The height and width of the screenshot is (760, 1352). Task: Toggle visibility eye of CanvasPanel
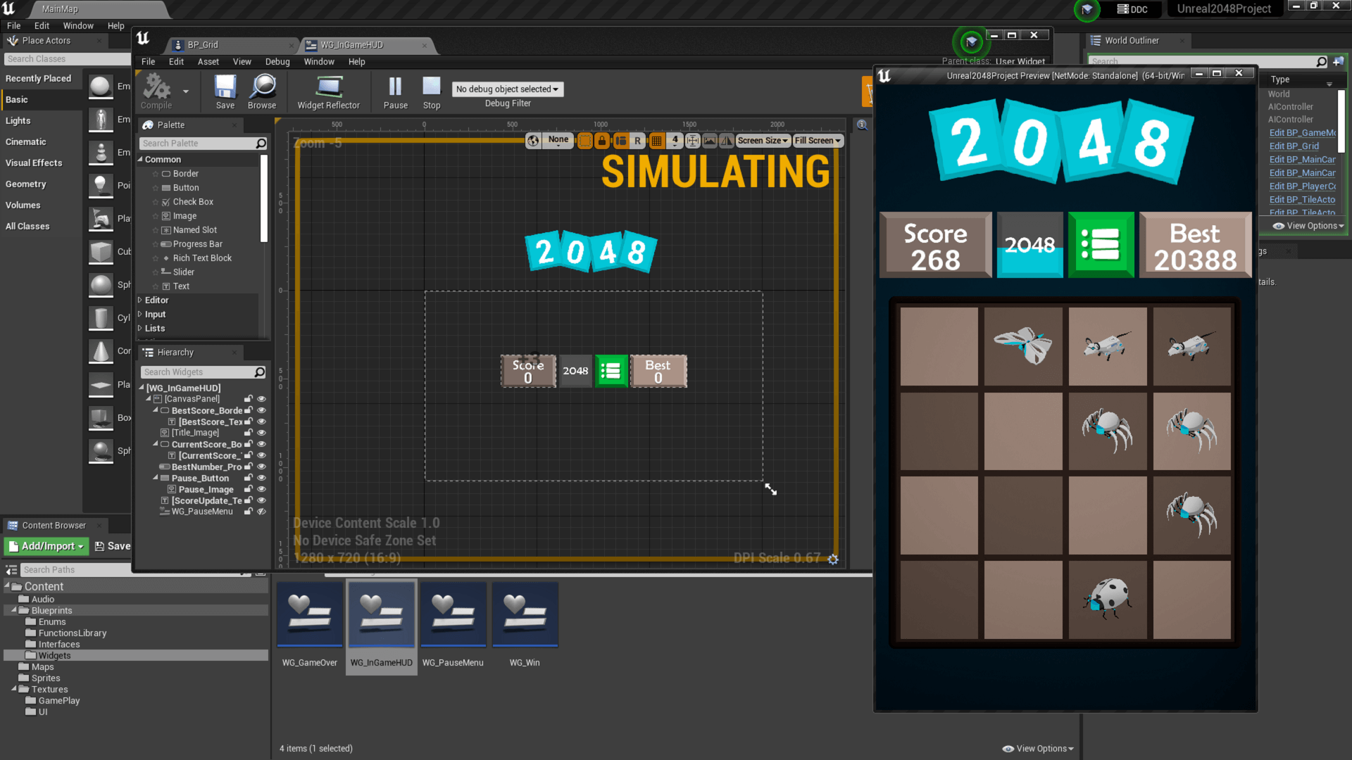tap(261, 399)
